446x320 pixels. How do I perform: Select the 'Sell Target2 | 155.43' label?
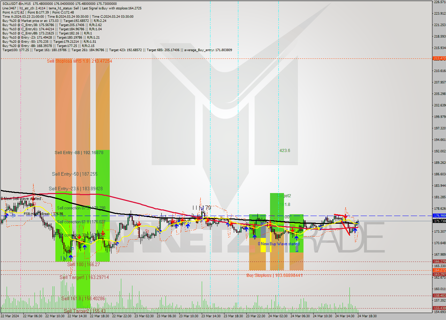tap(85, 311)
